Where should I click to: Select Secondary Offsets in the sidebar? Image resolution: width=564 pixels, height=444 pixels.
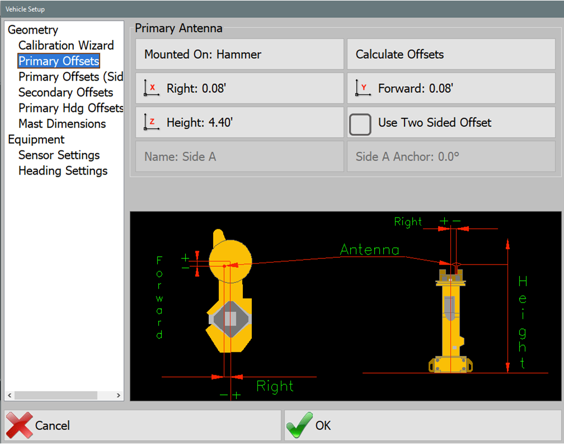(x=65, y=92)
